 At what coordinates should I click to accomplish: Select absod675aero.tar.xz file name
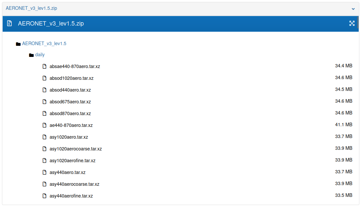(x=70, y=102)
